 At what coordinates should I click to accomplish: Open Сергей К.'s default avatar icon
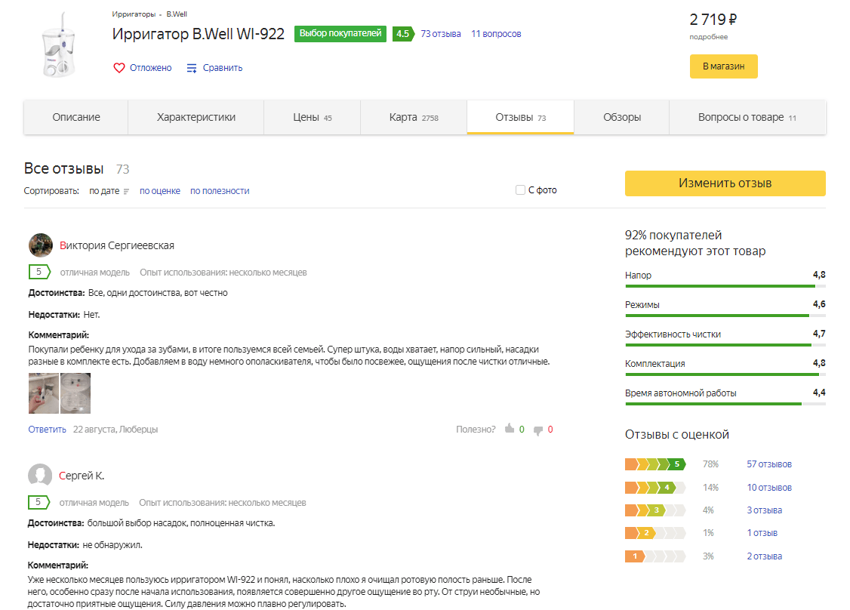(40, 476)
